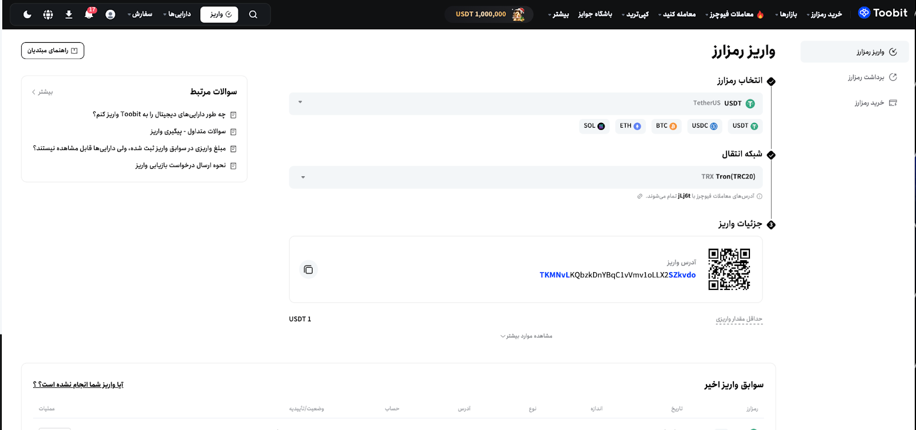
Task: Open the دارایی‌ها dropdown menu
Action: click(x=177, y=14)
